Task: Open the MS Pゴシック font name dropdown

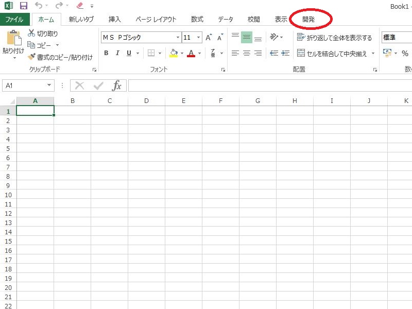Action: [178, 38]
